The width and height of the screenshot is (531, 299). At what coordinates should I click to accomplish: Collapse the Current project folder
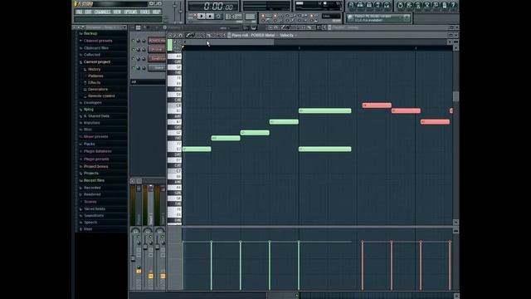96,62
